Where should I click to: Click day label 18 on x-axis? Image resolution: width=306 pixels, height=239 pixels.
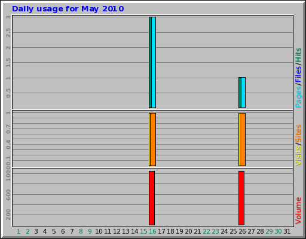[x=170, y=231]
